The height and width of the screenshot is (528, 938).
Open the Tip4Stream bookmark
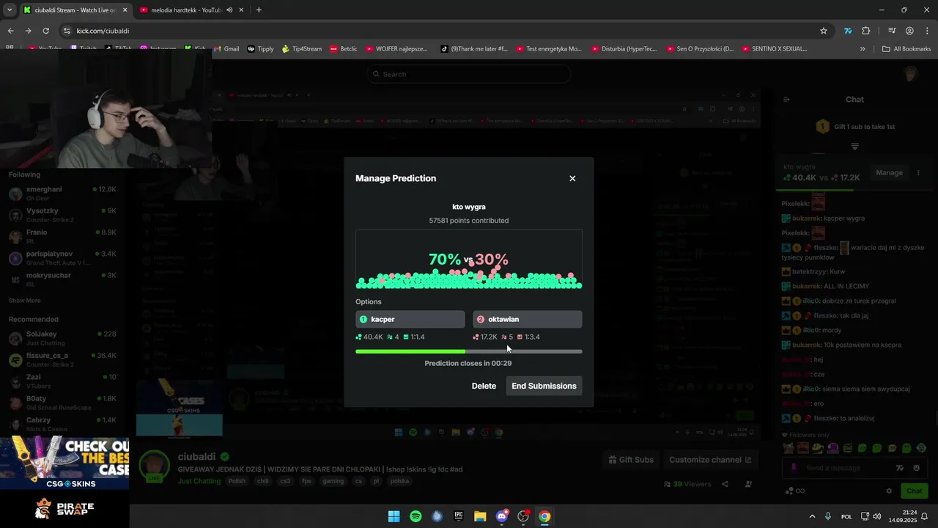coord(302,49)
